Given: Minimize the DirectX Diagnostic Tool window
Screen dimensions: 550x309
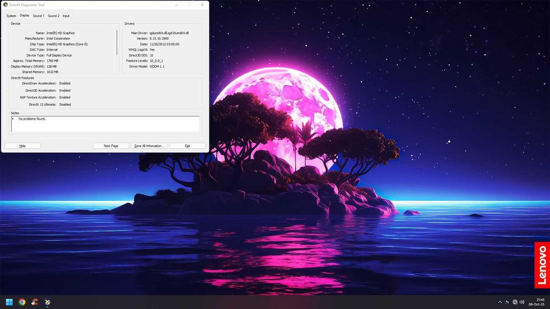Looking at the screenshot, I should click(x=177, y=5).
